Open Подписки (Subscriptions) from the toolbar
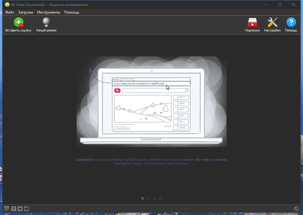303x215 pixels. [252, 22]
